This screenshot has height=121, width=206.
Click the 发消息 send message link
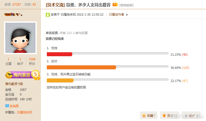14,106
